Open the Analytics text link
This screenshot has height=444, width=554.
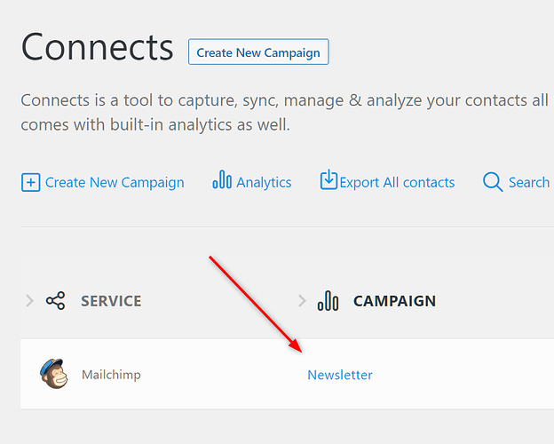click(x=264, y=182)
